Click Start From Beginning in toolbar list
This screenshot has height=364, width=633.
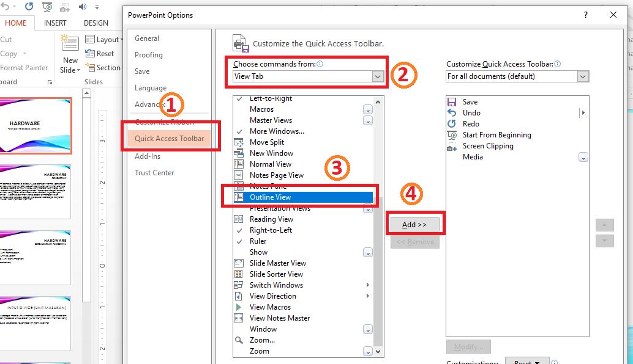click(497, 135)
